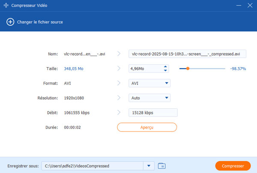Viewport: 257px width, 173px height.
Task: Click the Compresseur Vidéo app logo icon
Action: point(6,5)
